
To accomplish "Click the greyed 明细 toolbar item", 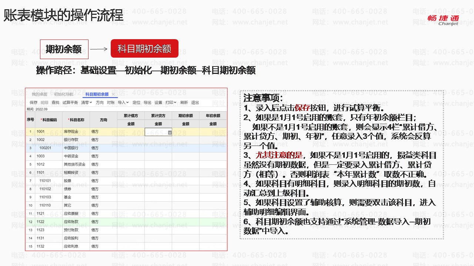I will pyautogui.click(x=44, y=102).
